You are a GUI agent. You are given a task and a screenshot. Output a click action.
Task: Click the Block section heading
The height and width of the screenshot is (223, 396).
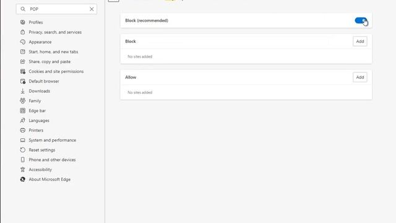(131, 42)
